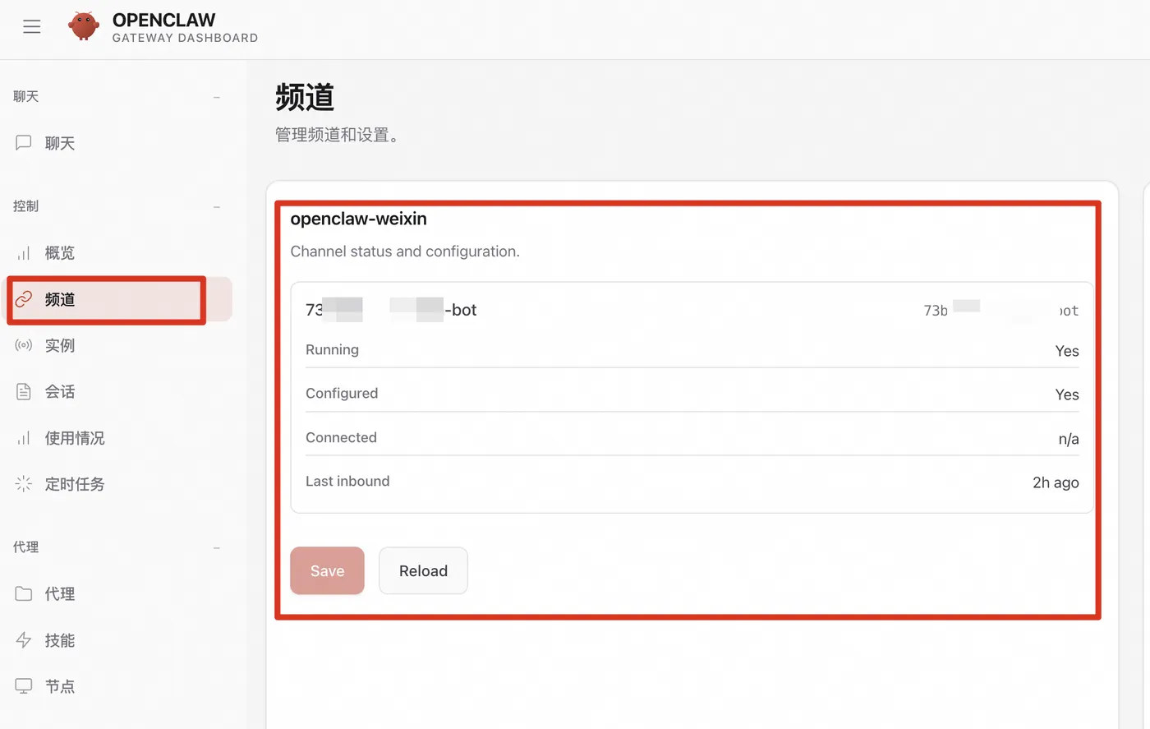Click the Yes value in the Running row
Image resolution: width=1150 pixels, height=729 pixels.
(x=1067, y=351)
